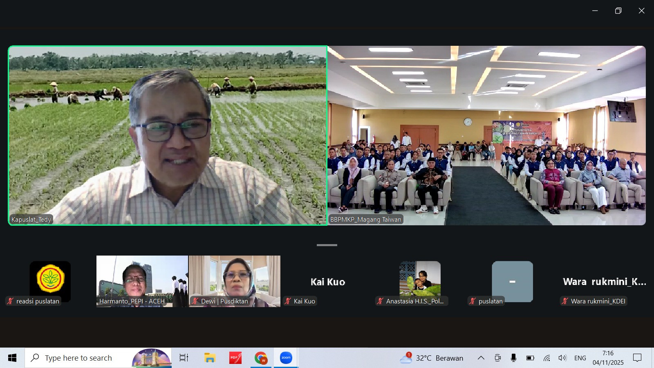
Task: Select the Kapuslat_Tedy video tile
Action: [168, 135]
